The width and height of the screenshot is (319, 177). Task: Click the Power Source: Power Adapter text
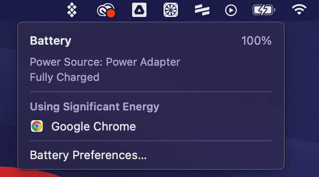click(x=105, y=62)
